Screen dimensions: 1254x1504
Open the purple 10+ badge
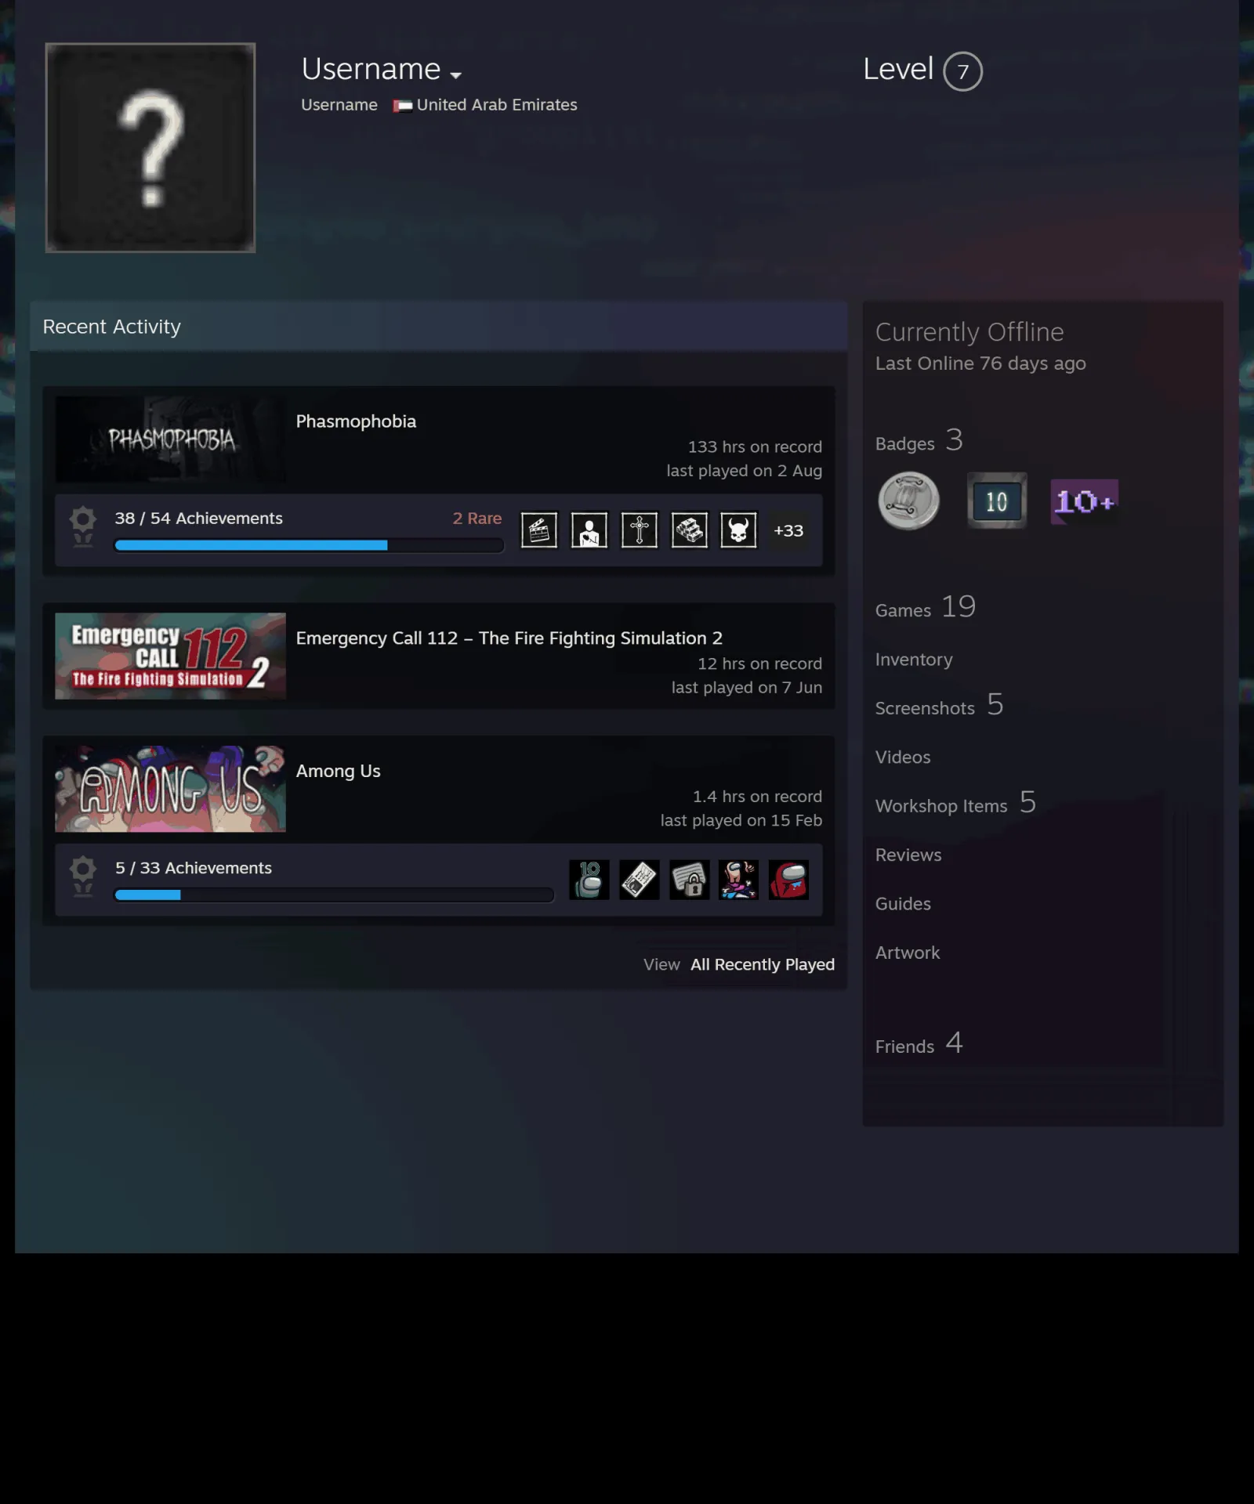pos(1084,501)
